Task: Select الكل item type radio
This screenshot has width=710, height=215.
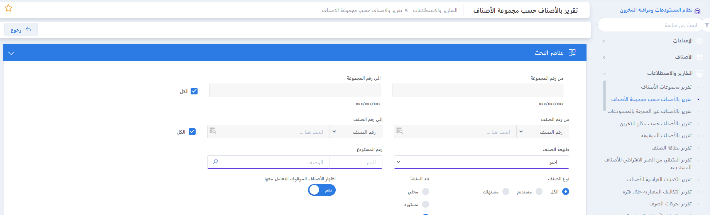Action: tap(566, 191)
